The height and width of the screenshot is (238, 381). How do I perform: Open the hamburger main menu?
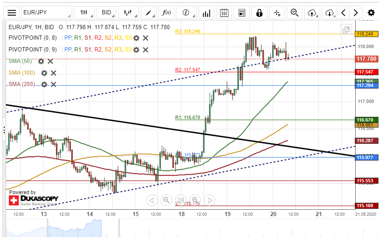[11, 13]
